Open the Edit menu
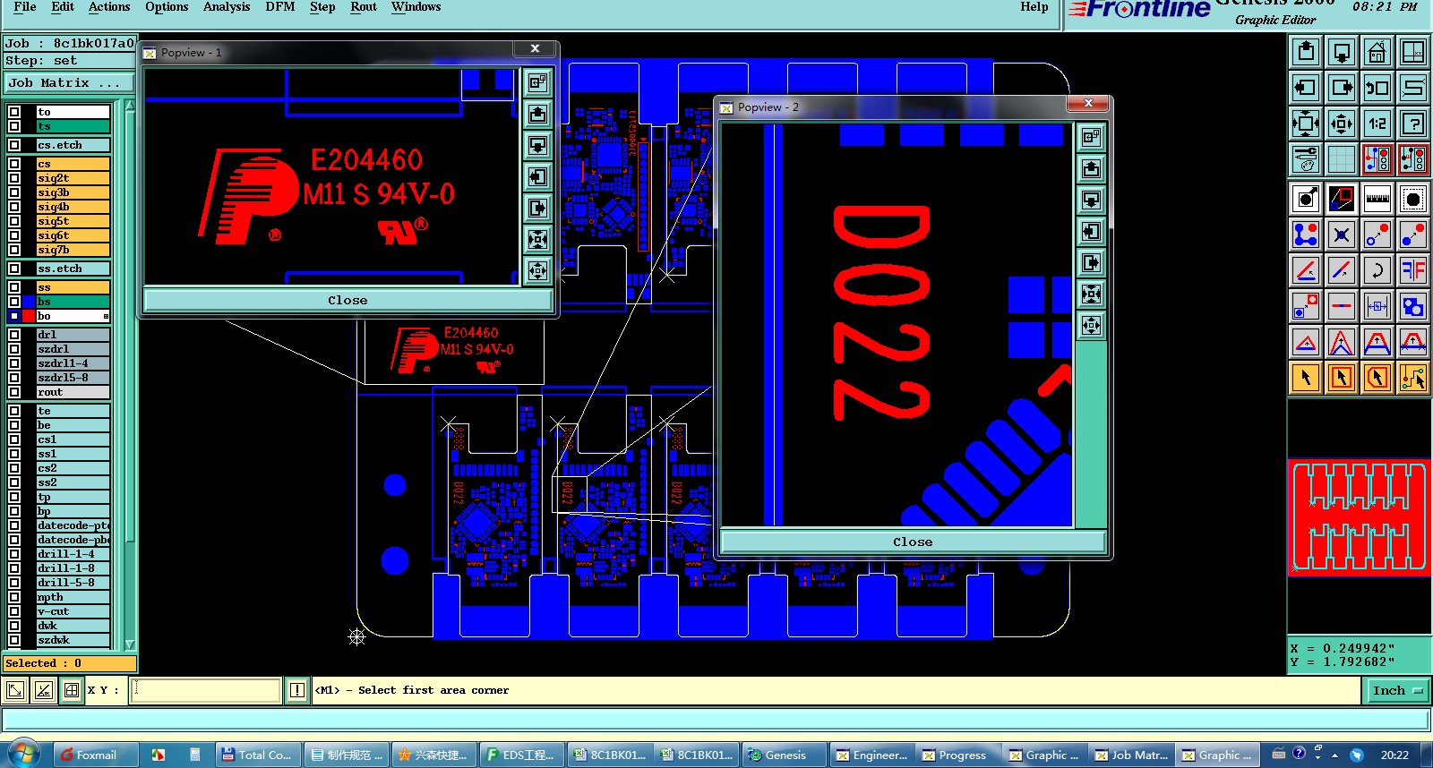Screen dimensions: 1433x768 point(63,7)
